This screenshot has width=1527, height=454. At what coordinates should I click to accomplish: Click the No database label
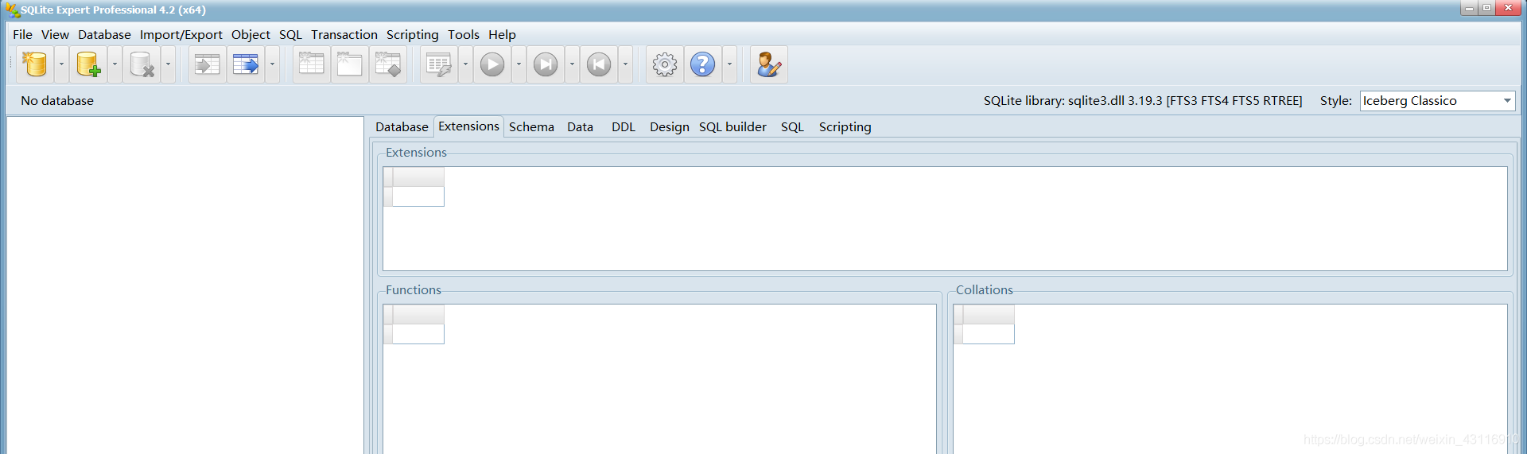tap(57, 101)
